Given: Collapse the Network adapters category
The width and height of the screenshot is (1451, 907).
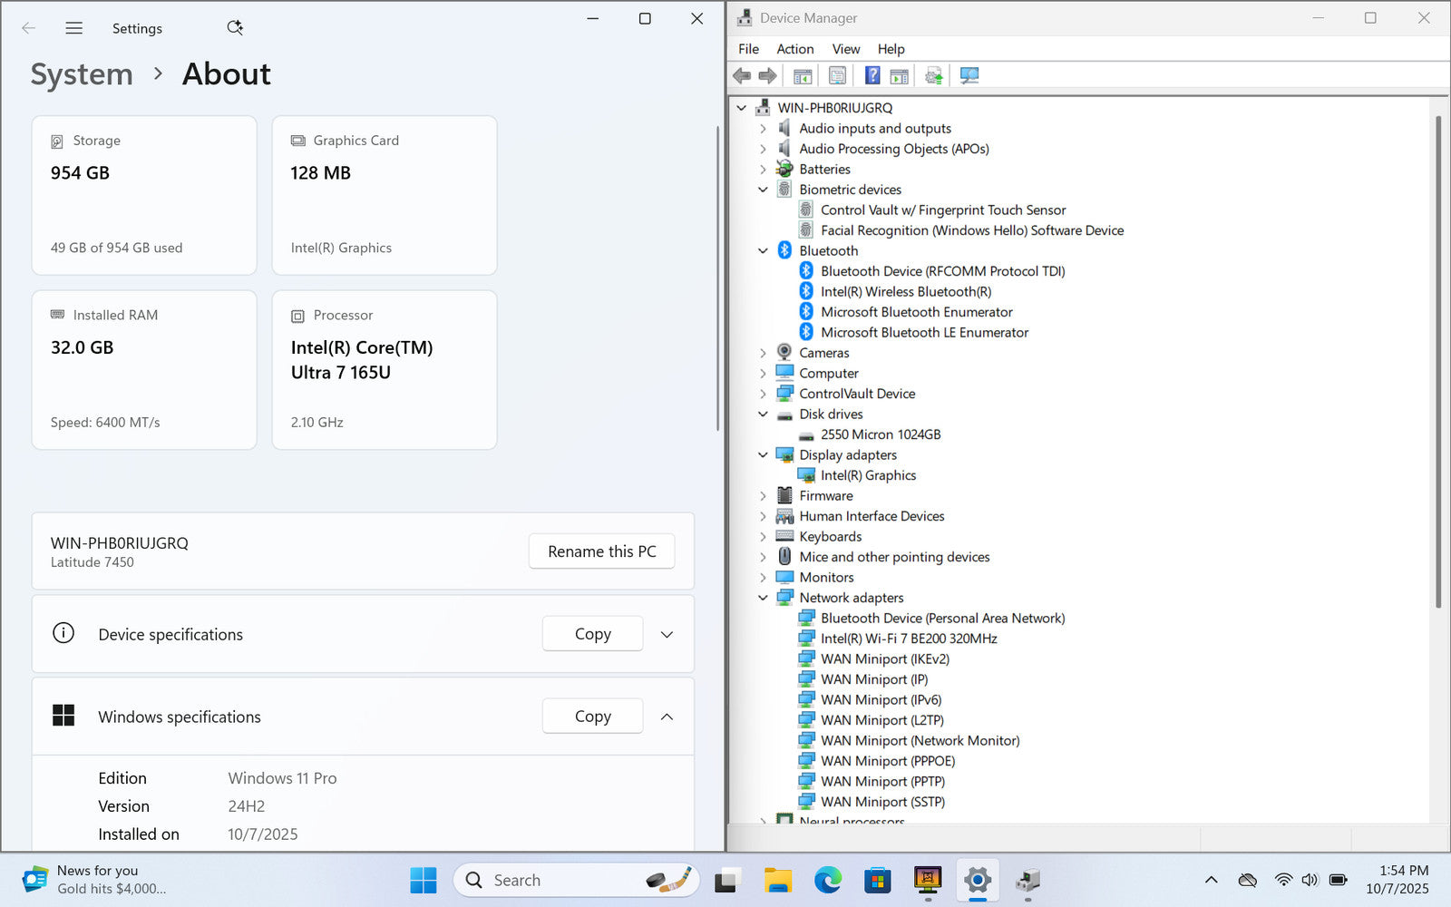Looking at the screenshot, I should (763, 598).
